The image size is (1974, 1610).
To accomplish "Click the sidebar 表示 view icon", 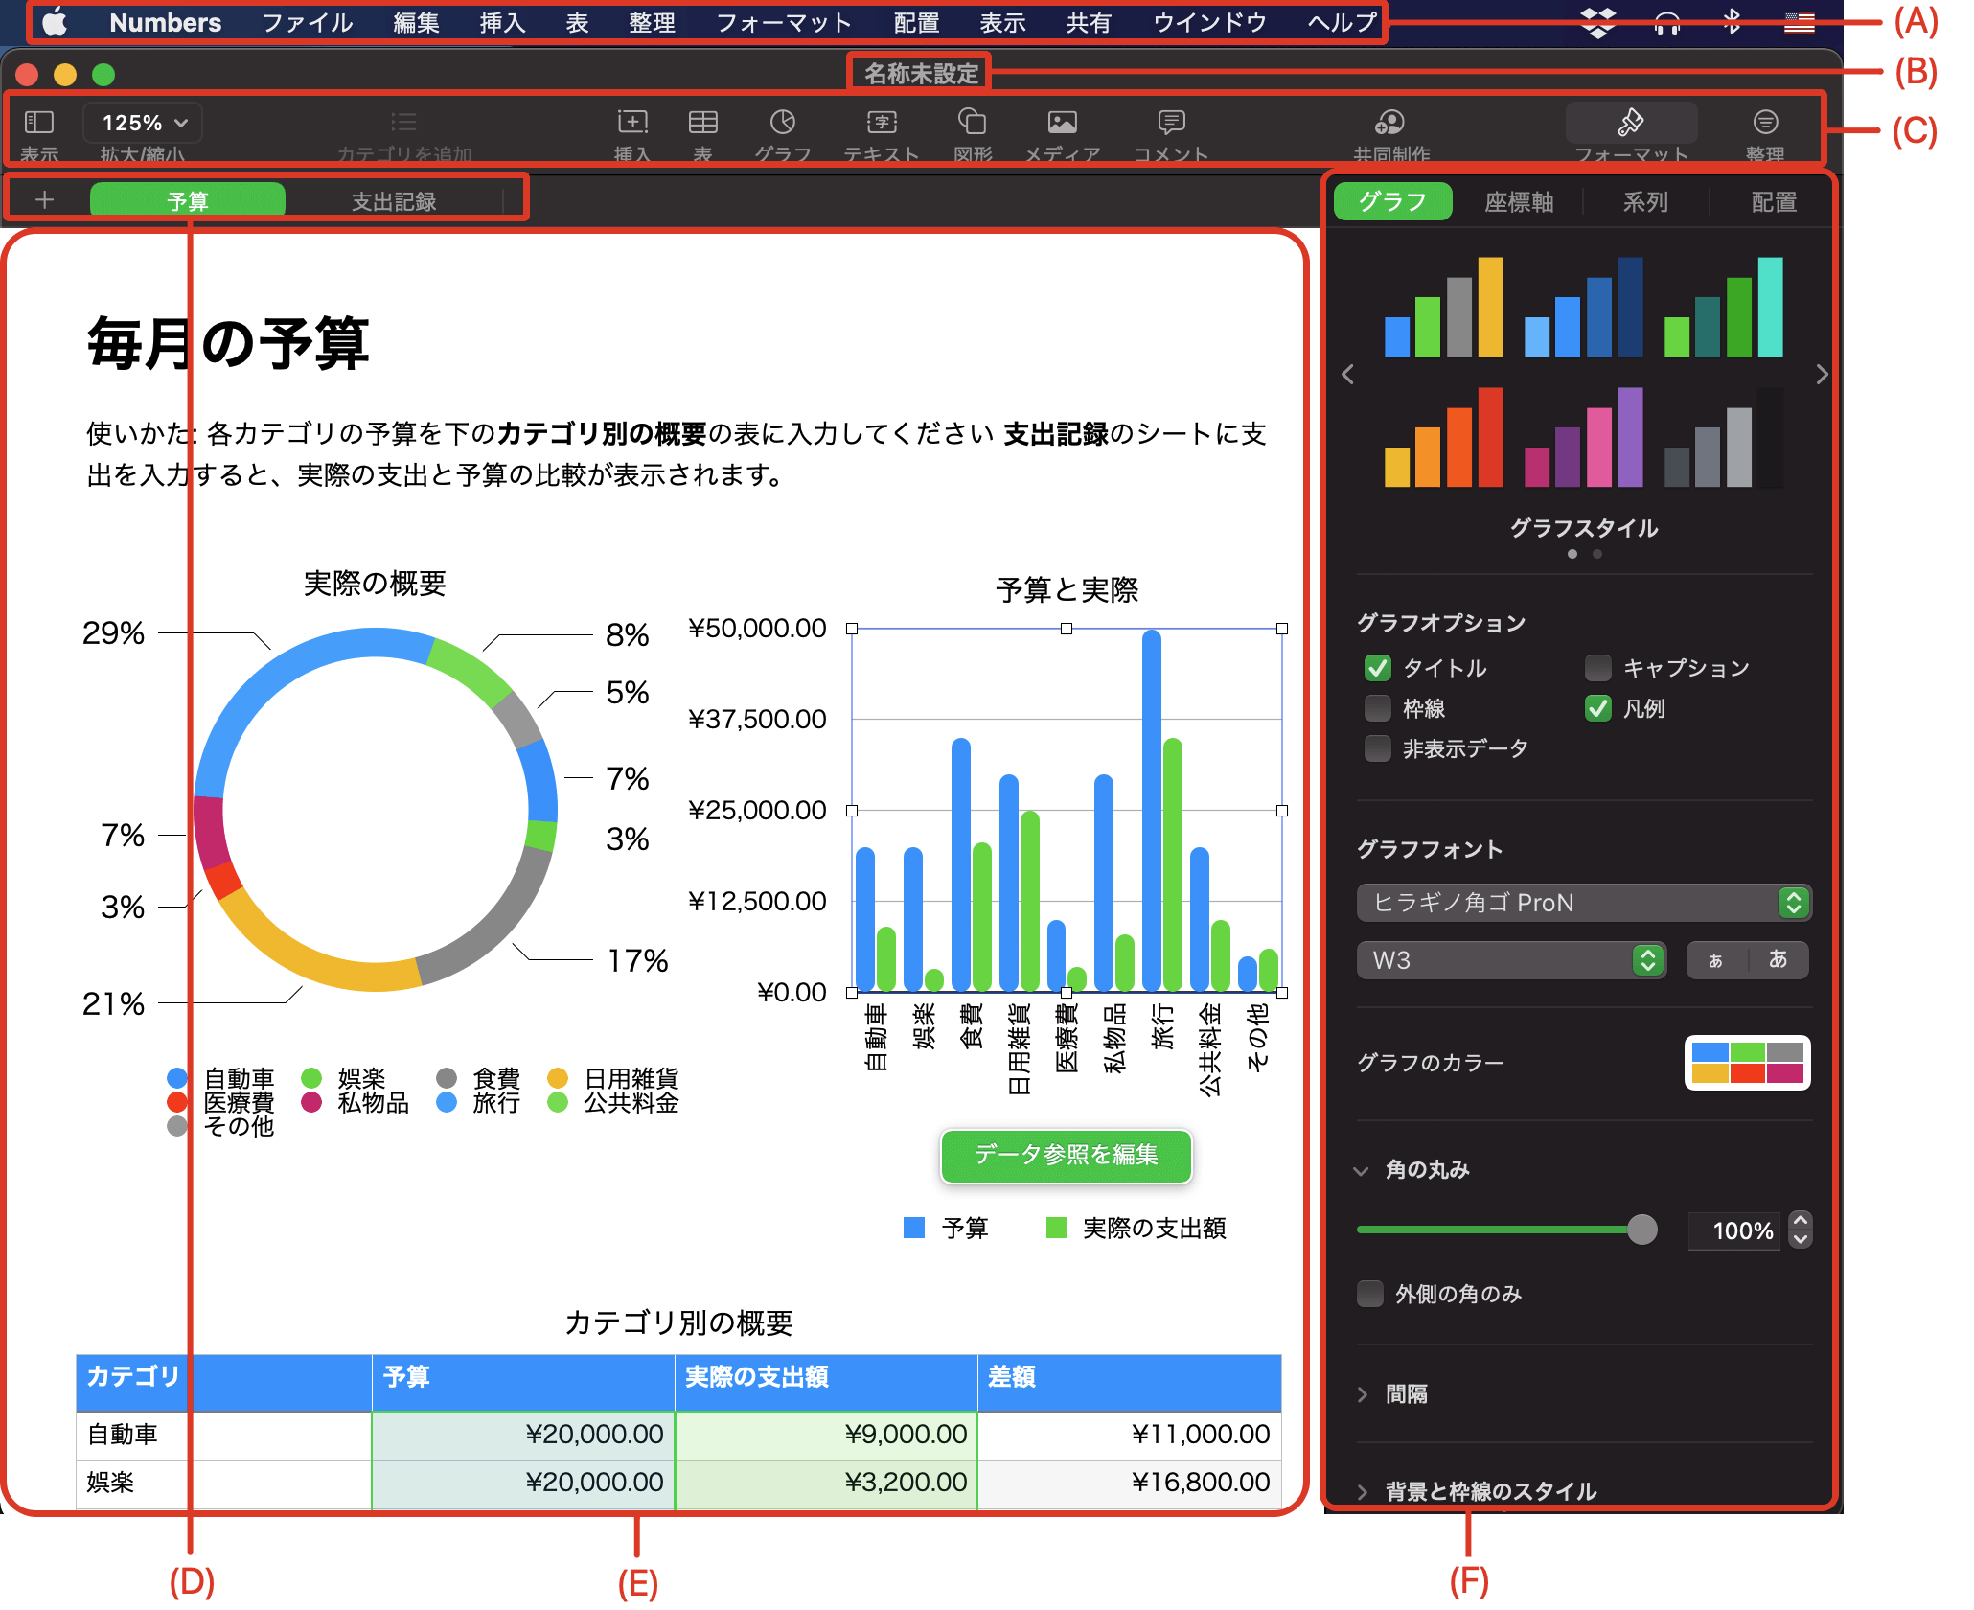I will pos(39,122).
